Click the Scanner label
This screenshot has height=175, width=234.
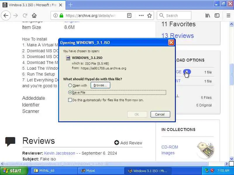(31, 111)
